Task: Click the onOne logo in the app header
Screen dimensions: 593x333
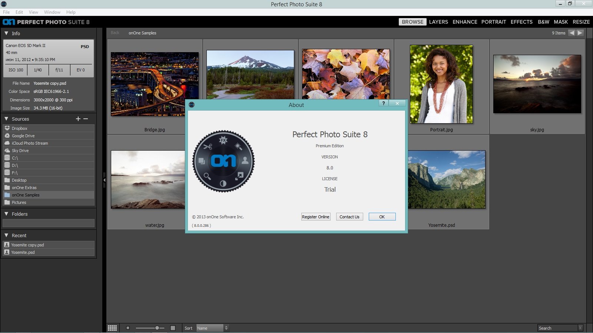Action: (9, 22)
